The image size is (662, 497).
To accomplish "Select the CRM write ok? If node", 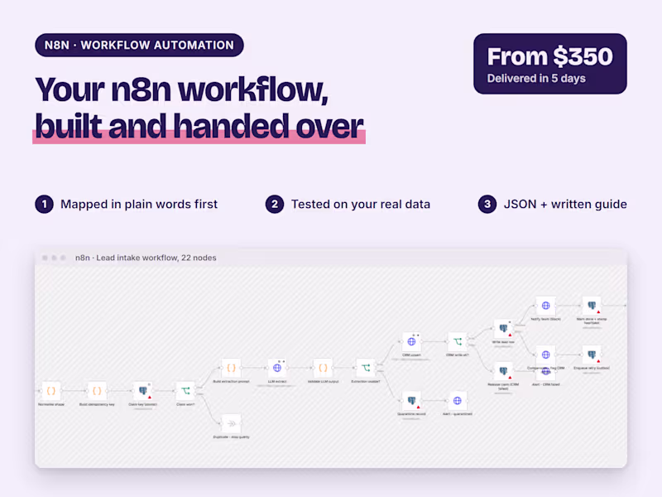I will (x=458, y=341).
